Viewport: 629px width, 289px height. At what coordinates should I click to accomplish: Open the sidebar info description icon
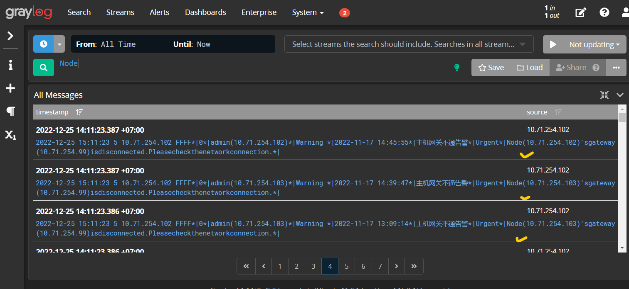coord(10,65)
